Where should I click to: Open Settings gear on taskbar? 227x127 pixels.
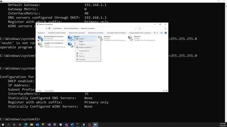point(84,125)
